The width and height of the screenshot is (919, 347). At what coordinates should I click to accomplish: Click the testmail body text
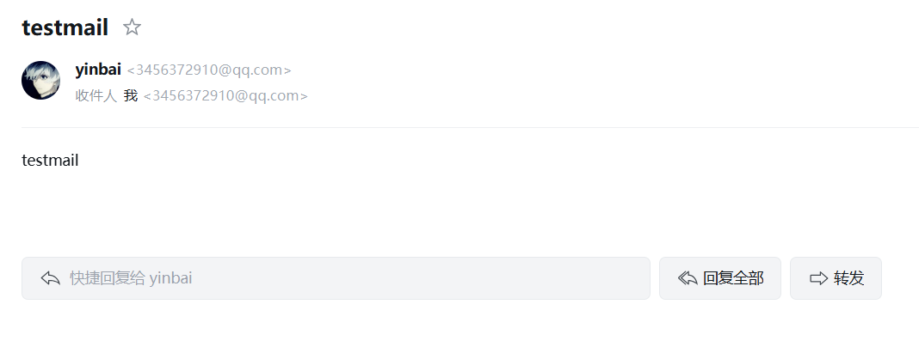click(50, 161)
